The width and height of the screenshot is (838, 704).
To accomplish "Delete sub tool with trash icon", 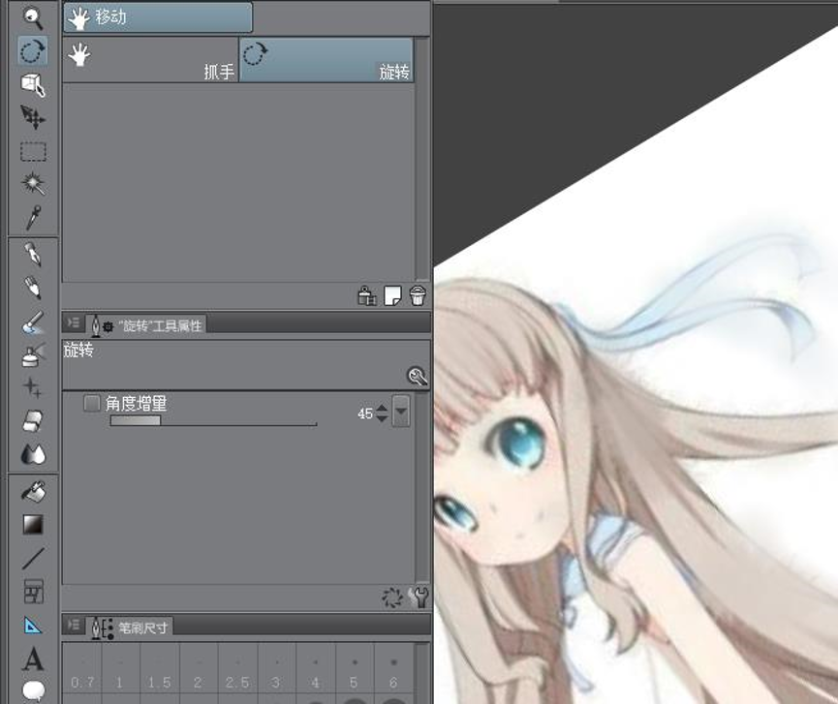I will 418,295.
